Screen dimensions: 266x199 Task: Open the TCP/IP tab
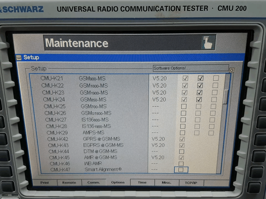[x=191, y=183]
